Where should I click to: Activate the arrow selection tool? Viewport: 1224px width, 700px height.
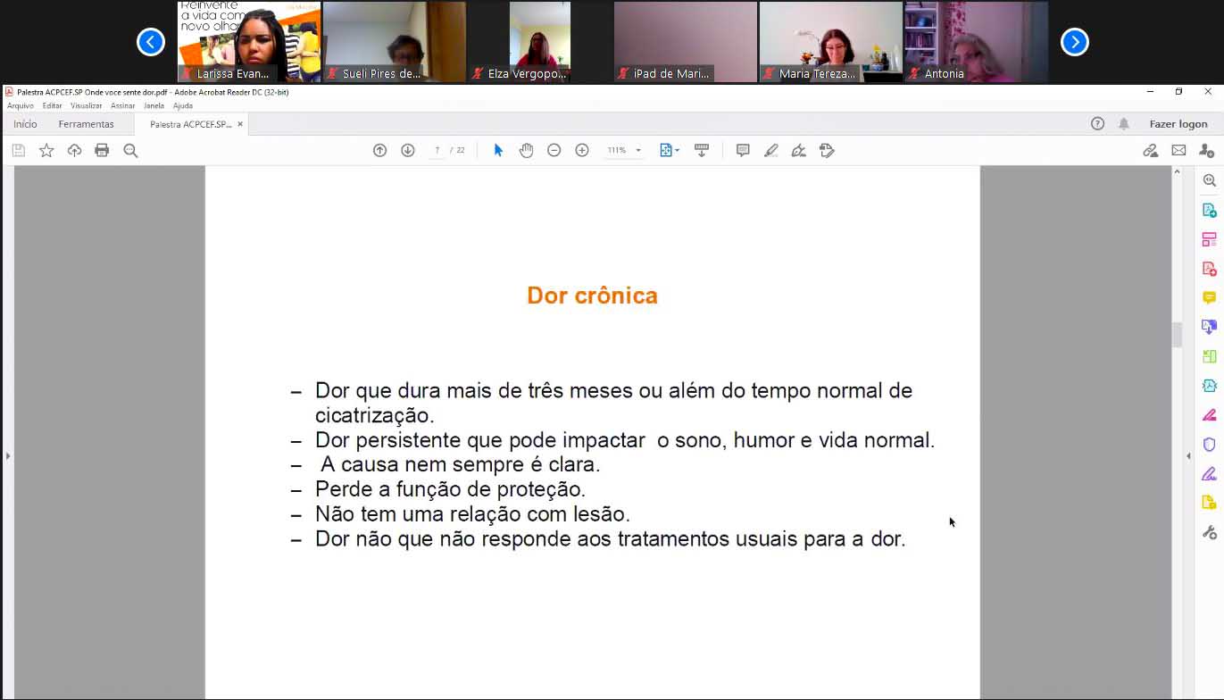click(x=498, y=151)
